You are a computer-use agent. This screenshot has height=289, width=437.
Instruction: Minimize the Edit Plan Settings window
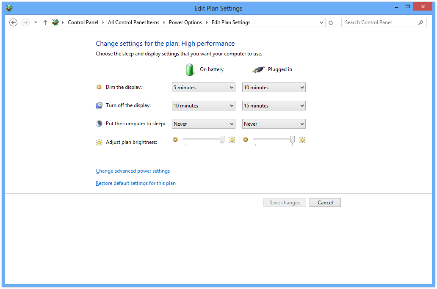[396, 7]
